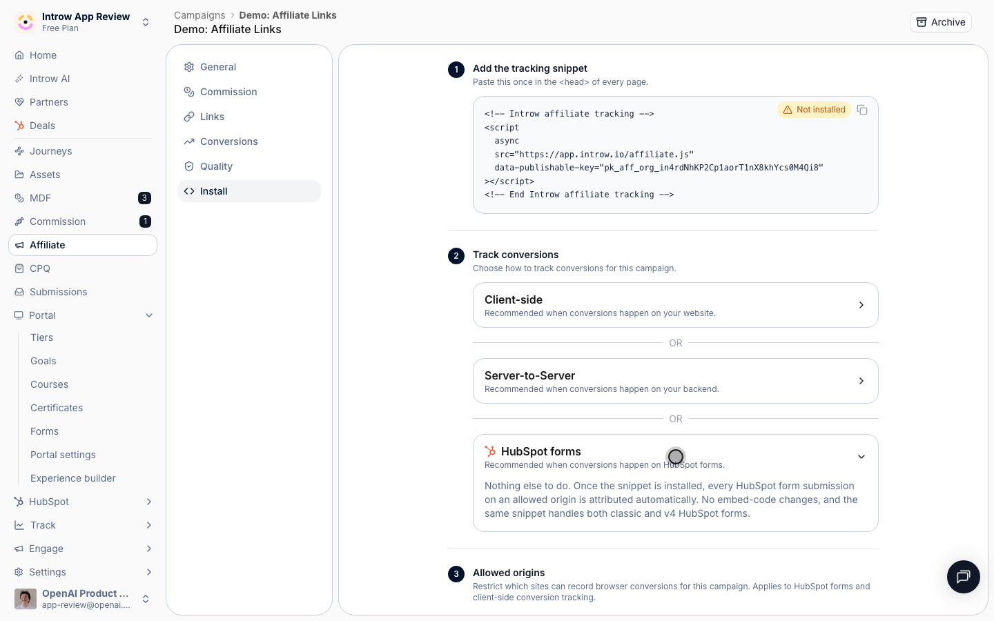This screenshot has width=994, height=621.
Task: Click the Not installed warning badge
Action: click(815, 110)
